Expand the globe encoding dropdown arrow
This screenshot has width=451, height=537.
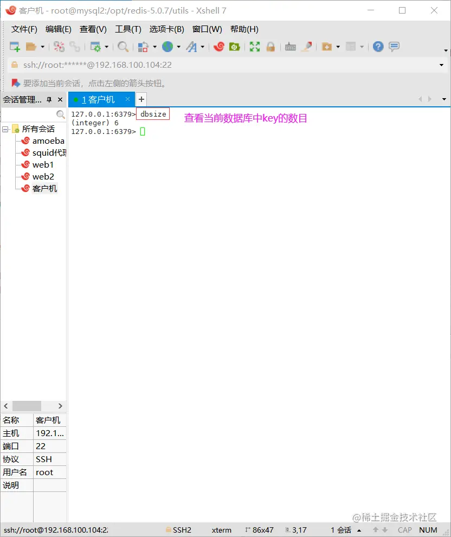[x=179, y=47]
